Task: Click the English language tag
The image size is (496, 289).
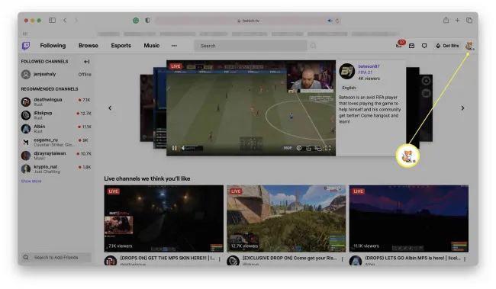Action: [349, 88]
